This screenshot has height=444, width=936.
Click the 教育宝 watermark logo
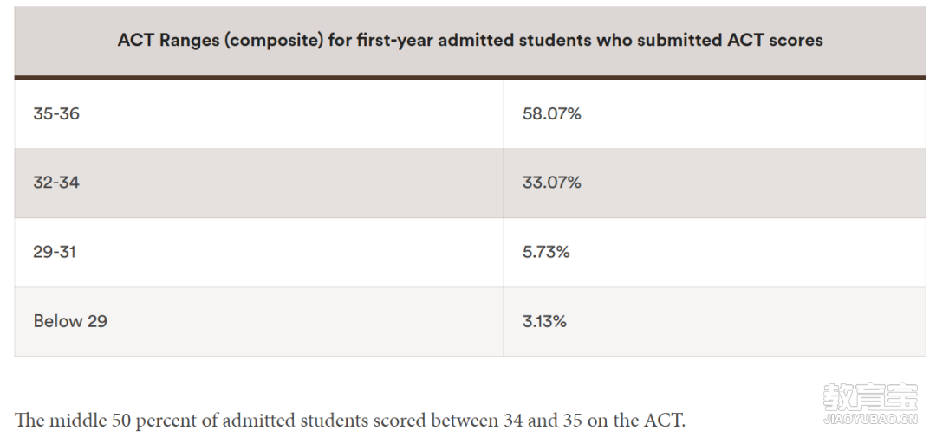(869, 397)
